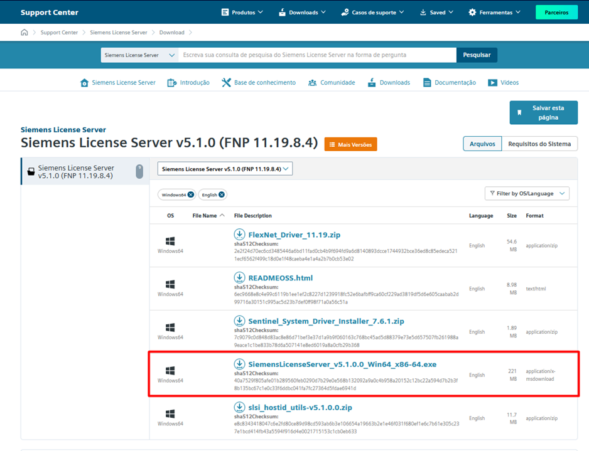Remove the Windows64 filter chip
This screenshot has height=451, width=589.
190,195
